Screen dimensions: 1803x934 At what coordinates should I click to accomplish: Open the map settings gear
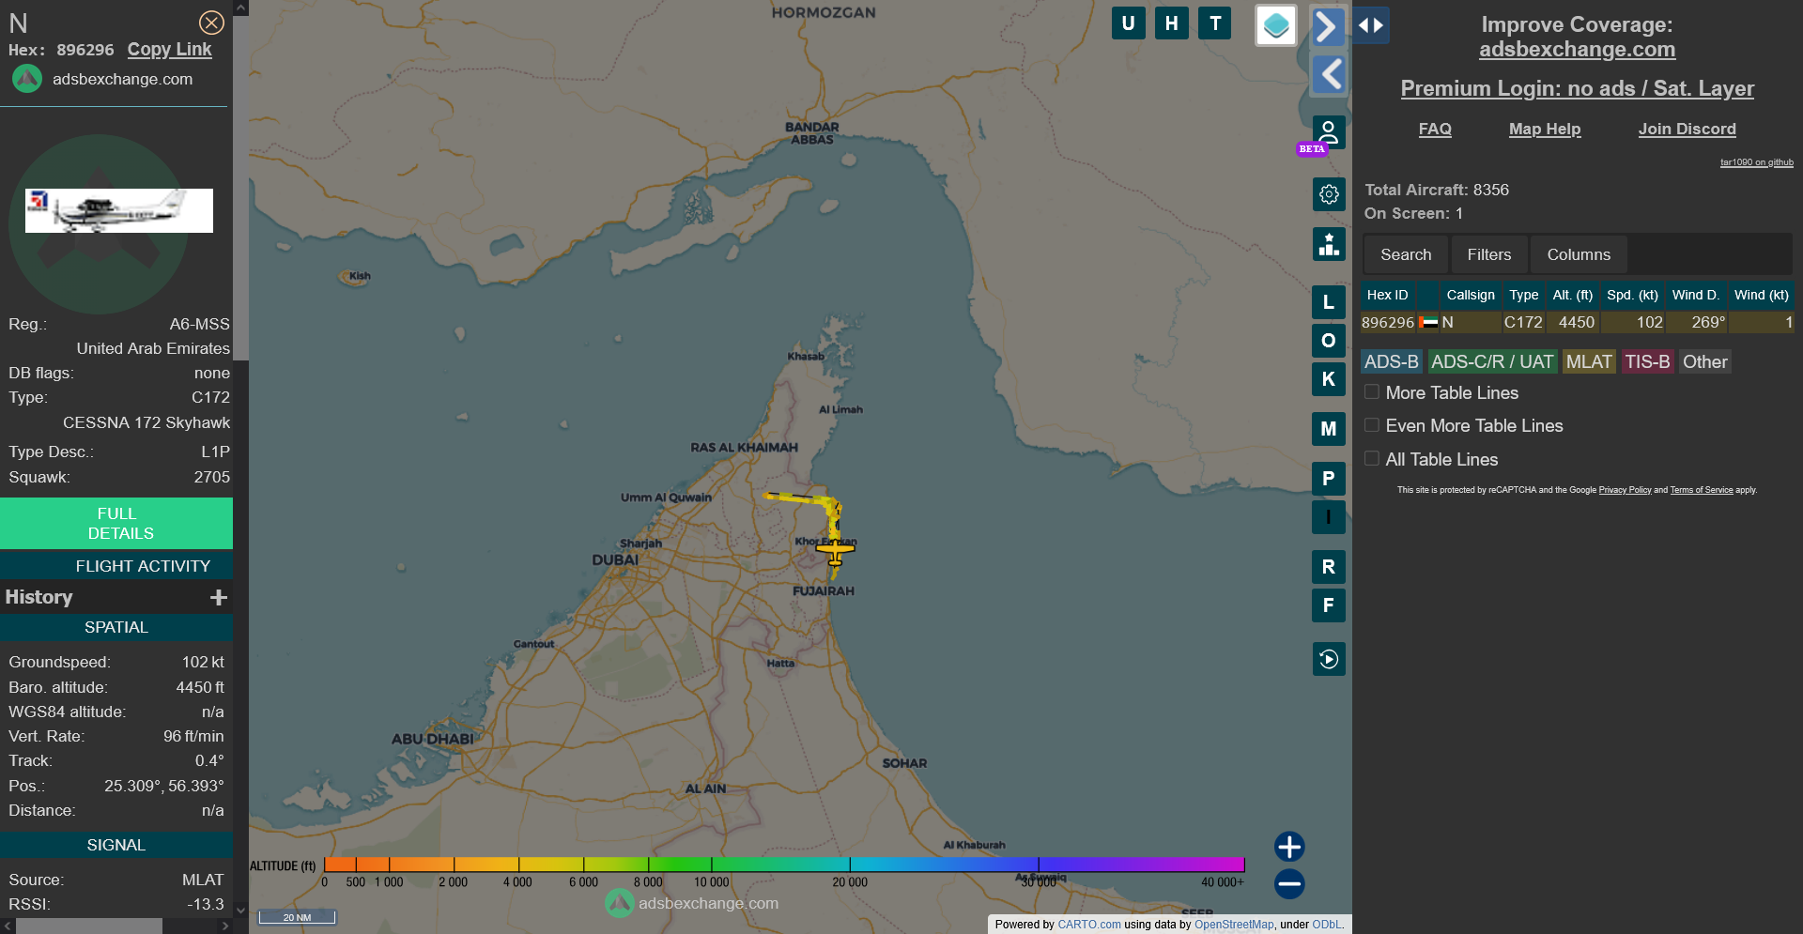(1329, 194)
